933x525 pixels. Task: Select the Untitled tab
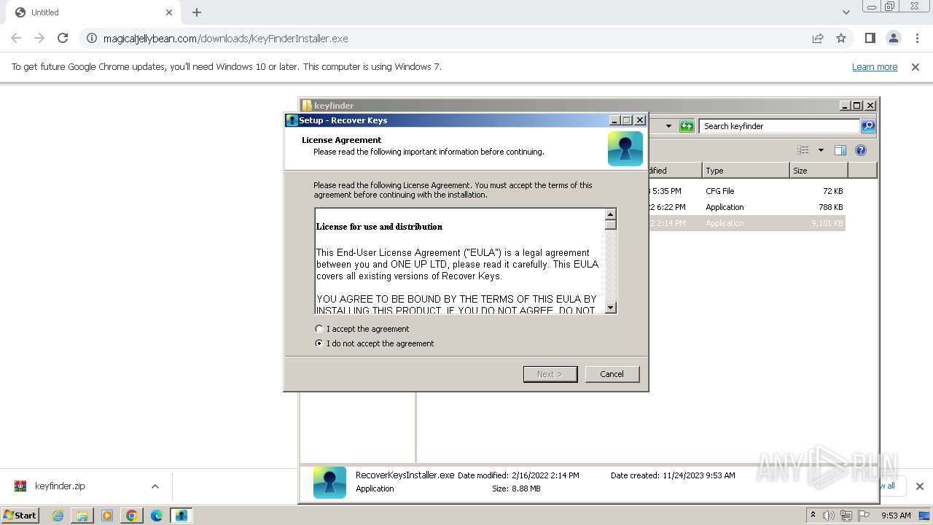[91, 12]
